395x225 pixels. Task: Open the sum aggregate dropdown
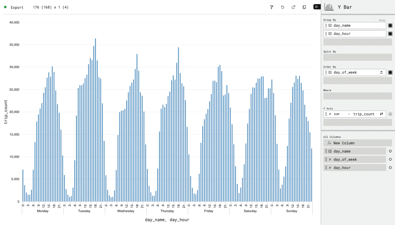tap(342, 114)
